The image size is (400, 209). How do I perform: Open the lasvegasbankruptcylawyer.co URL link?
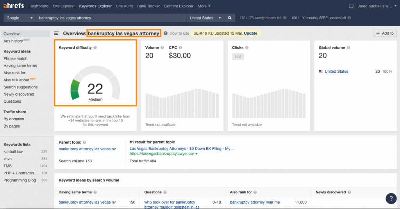(162, 154)
